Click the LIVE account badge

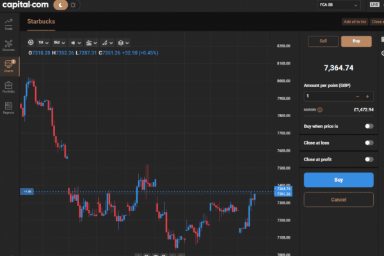[374, 4]
